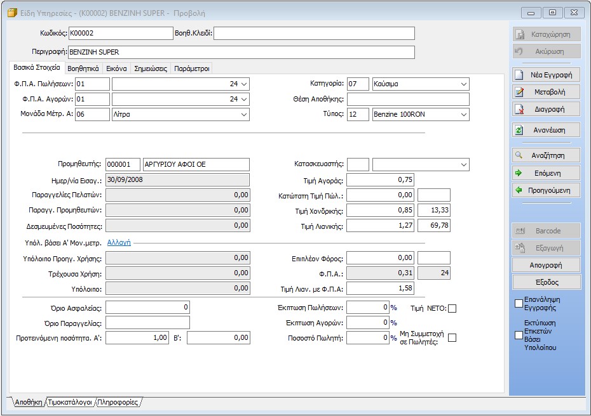
Task: Open Μονάδα Μέτρ. Λίτρα dropdown
Action: pyautogui.click(x=244, y=114)
